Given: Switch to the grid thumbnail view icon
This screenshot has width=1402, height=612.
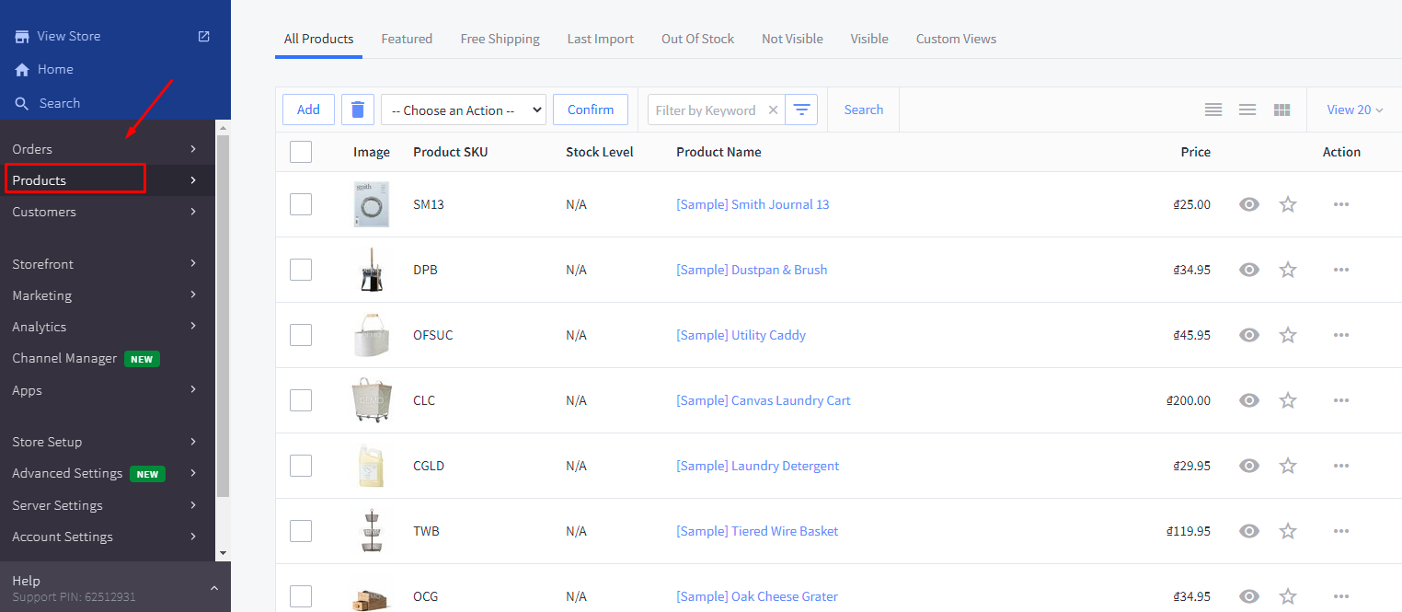Looking at the screenshot, I should pyautogui.click(x=1281, y=110).
